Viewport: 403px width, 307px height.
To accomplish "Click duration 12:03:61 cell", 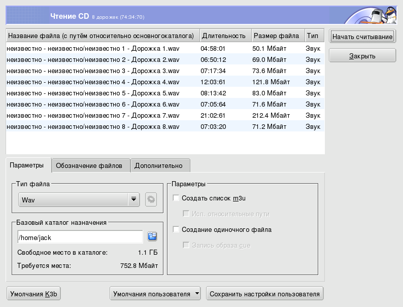I will tap(213, 82).
